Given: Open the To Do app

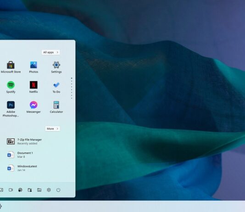Looking at the screenshot, I should pyautogui.click(x=56, y=87).
